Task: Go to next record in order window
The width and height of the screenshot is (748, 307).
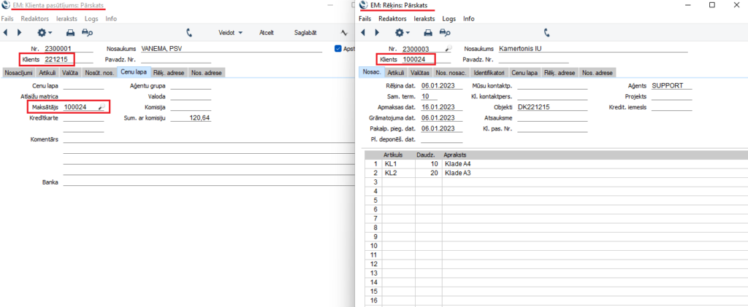Action: (x=19, y=32)
